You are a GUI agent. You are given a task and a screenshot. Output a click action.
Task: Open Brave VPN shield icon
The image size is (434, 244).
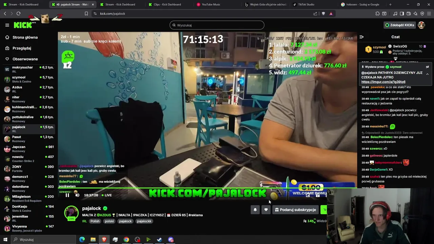click(422, 14)
